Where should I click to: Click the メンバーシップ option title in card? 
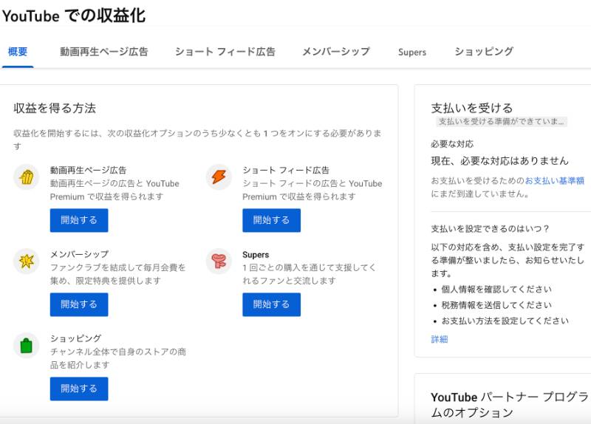(79, 254)
